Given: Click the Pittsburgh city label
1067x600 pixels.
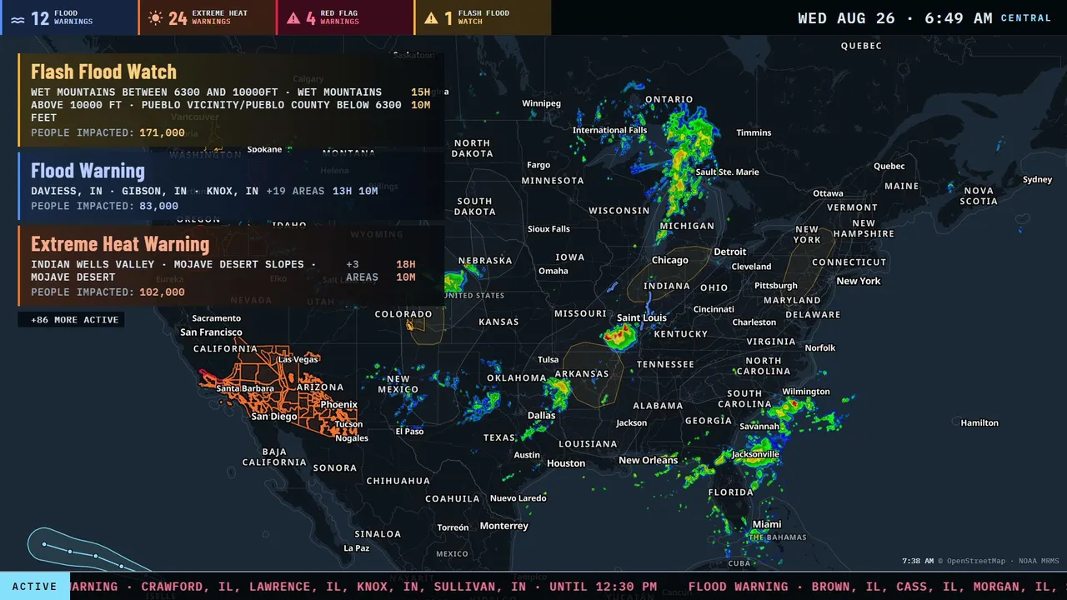Looking at the screenshot, I should [776, 286].
